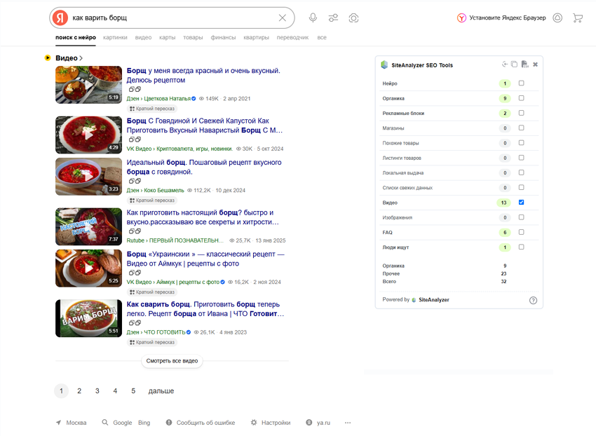Click the Yandex logo in search bar
Viewport: 596px width, 436px height.
61,18
